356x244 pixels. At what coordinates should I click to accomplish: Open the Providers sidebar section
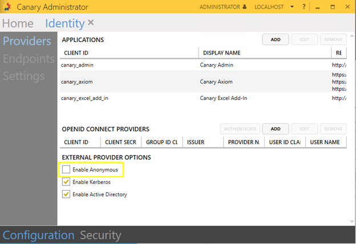(x=27, y=41)
